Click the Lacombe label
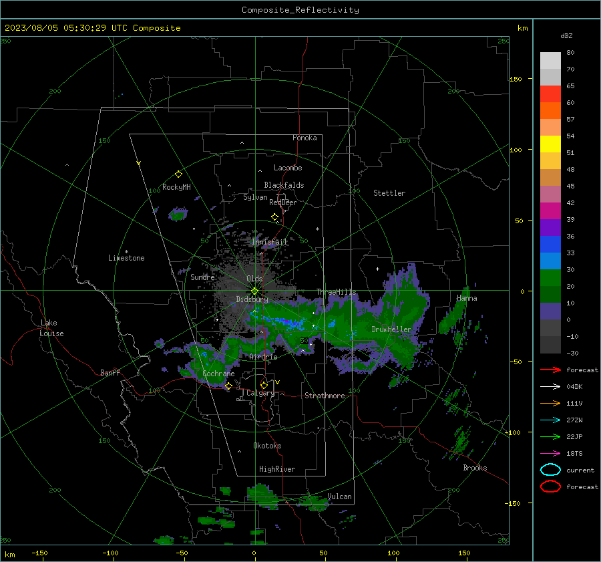Image resolution: width=601 pixels, height=562 pixels. pyautogui.click(x=288, y=168)
